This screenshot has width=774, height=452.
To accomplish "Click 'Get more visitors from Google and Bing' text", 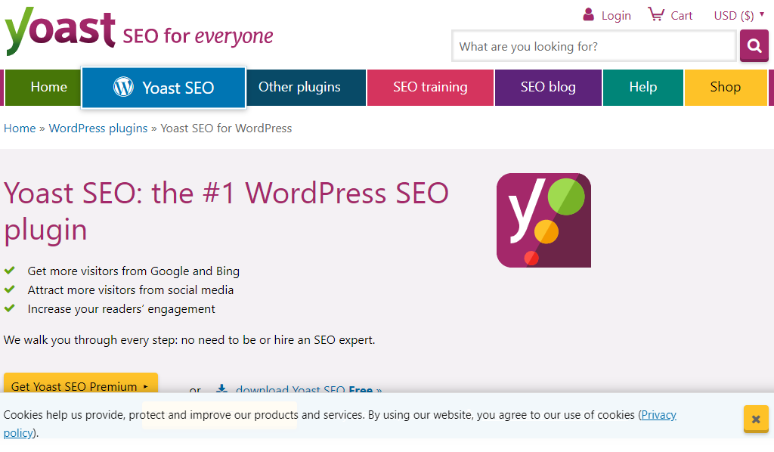I will point(133,271).
